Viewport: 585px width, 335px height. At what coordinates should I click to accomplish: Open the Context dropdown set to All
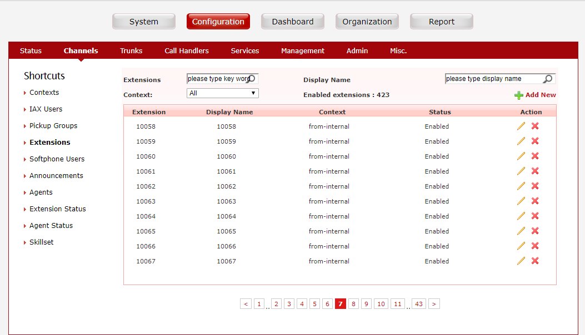coord(222,93)
